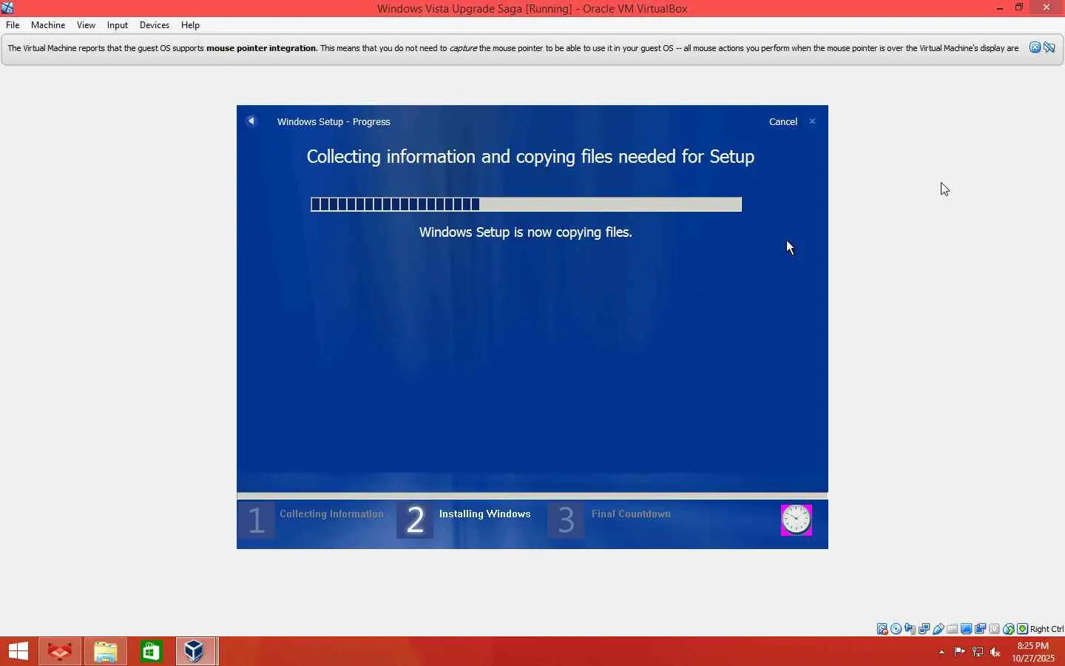The height and width of the screenshot is (666, 1065).
Task: Click the hard disk activity status icon
Action: tap(882, 629)
